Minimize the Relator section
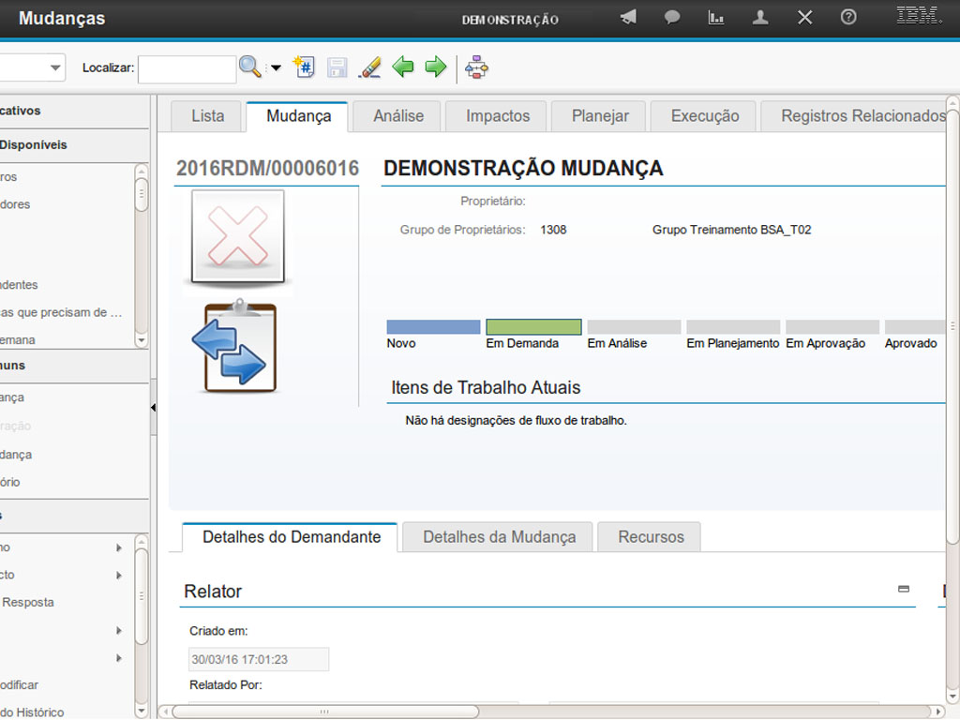 click(x=904, y=589)
